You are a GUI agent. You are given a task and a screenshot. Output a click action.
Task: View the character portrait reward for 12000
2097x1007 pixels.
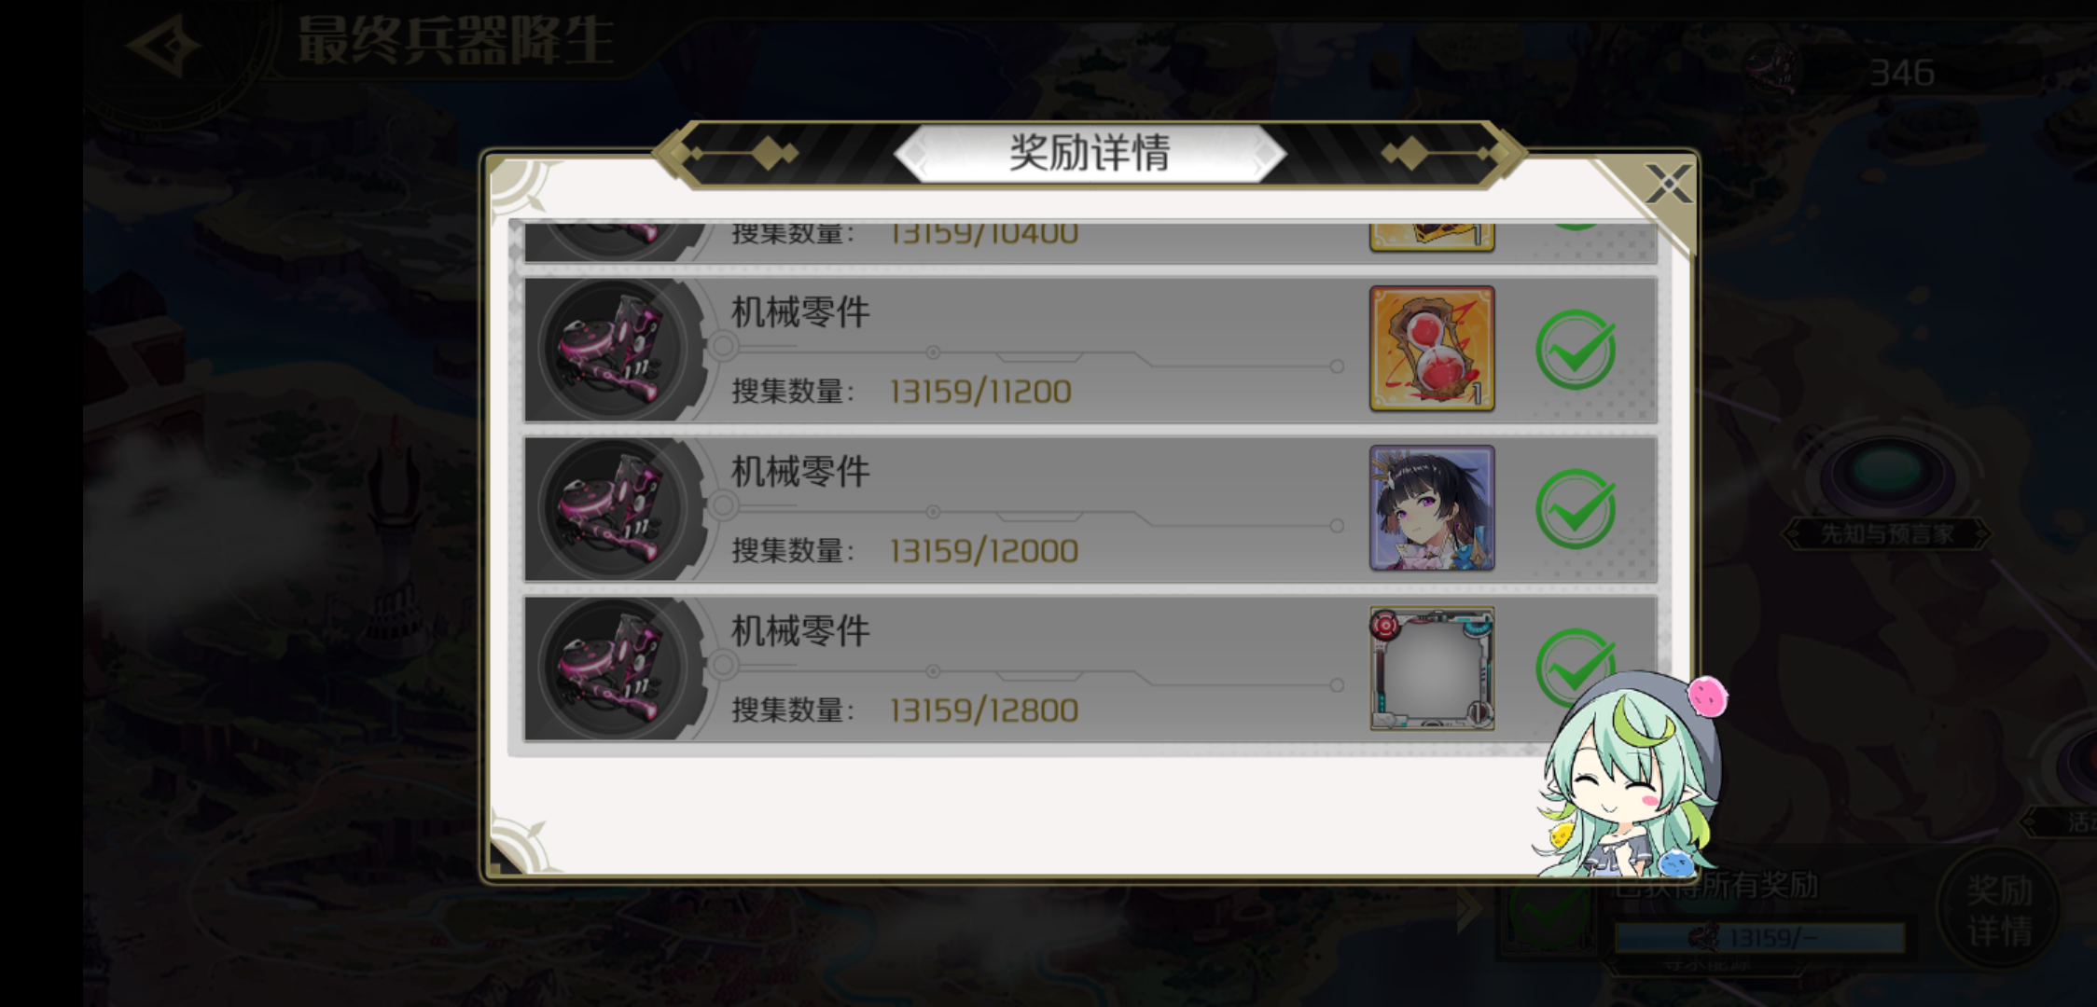1432,508
